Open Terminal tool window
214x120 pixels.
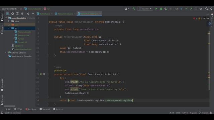pyautogui.click(x=45, y=109)
